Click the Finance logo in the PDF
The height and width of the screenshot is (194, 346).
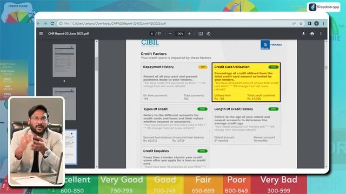click(271, 45)
